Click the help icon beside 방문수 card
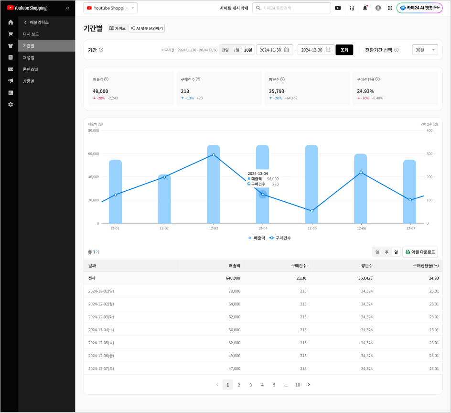The height and width of the screenshot is (413, 451). click(282, 79)
